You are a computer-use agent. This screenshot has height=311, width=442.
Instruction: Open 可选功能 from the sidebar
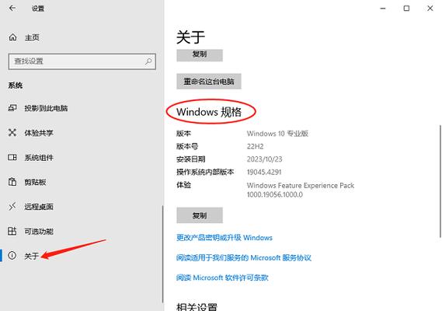click(39, 232)
